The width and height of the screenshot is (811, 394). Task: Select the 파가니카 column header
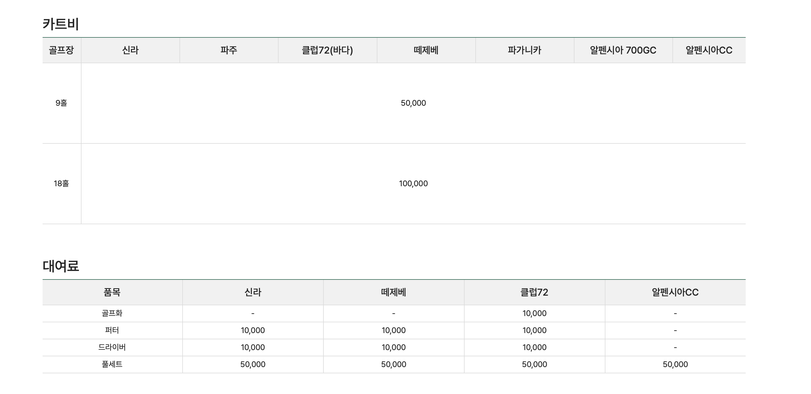click(x=524, y=50)
